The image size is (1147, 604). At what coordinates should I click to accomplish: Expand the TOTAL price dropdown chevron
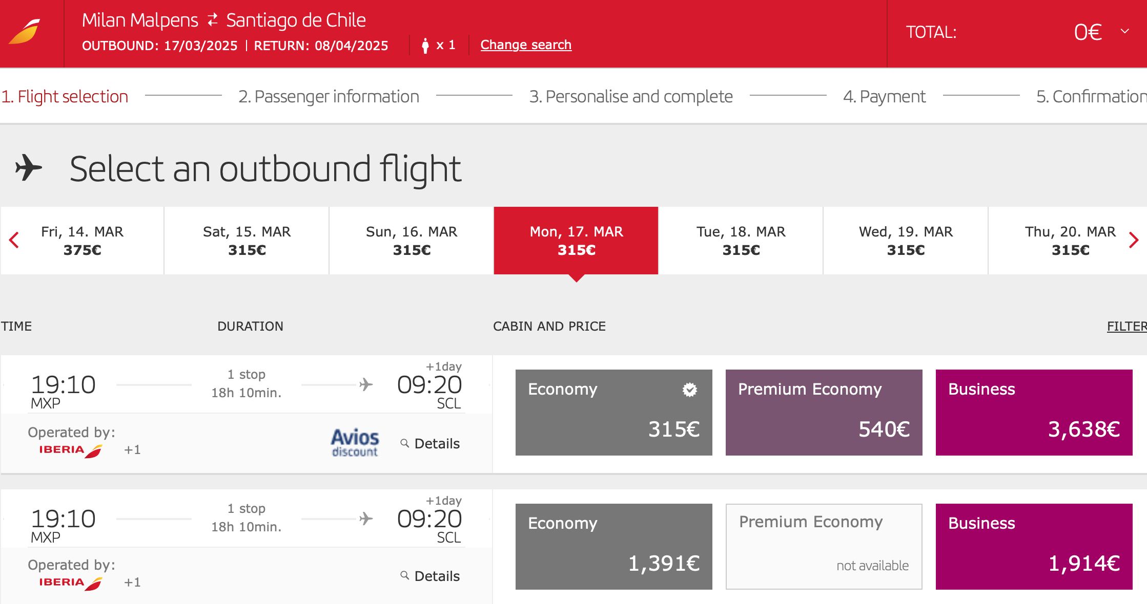(1125, 31)
